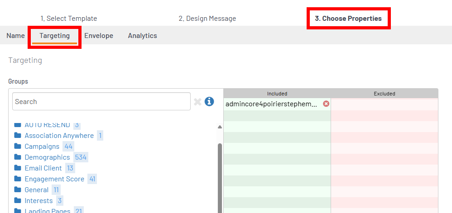Click the count badge 13 beside Email Client
The width and height of the screenshot is (452, 213).
(70, 168)
